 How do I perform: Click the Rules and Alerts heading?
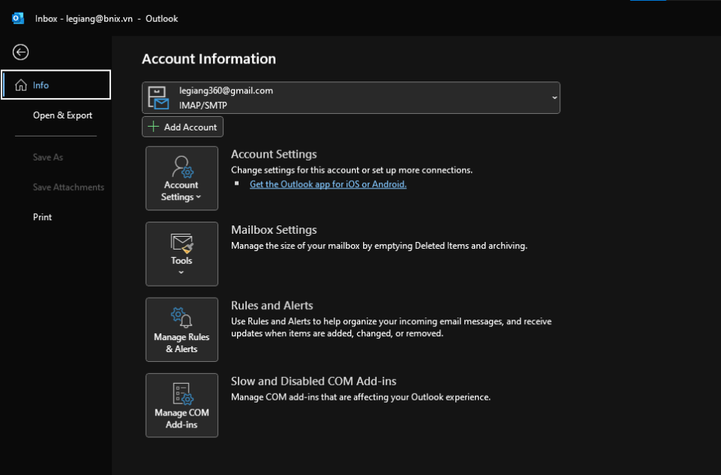pos(272,305)
